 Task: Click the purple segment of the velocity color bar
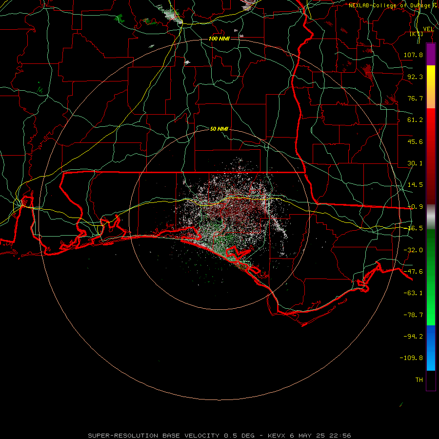coord(431,55)
